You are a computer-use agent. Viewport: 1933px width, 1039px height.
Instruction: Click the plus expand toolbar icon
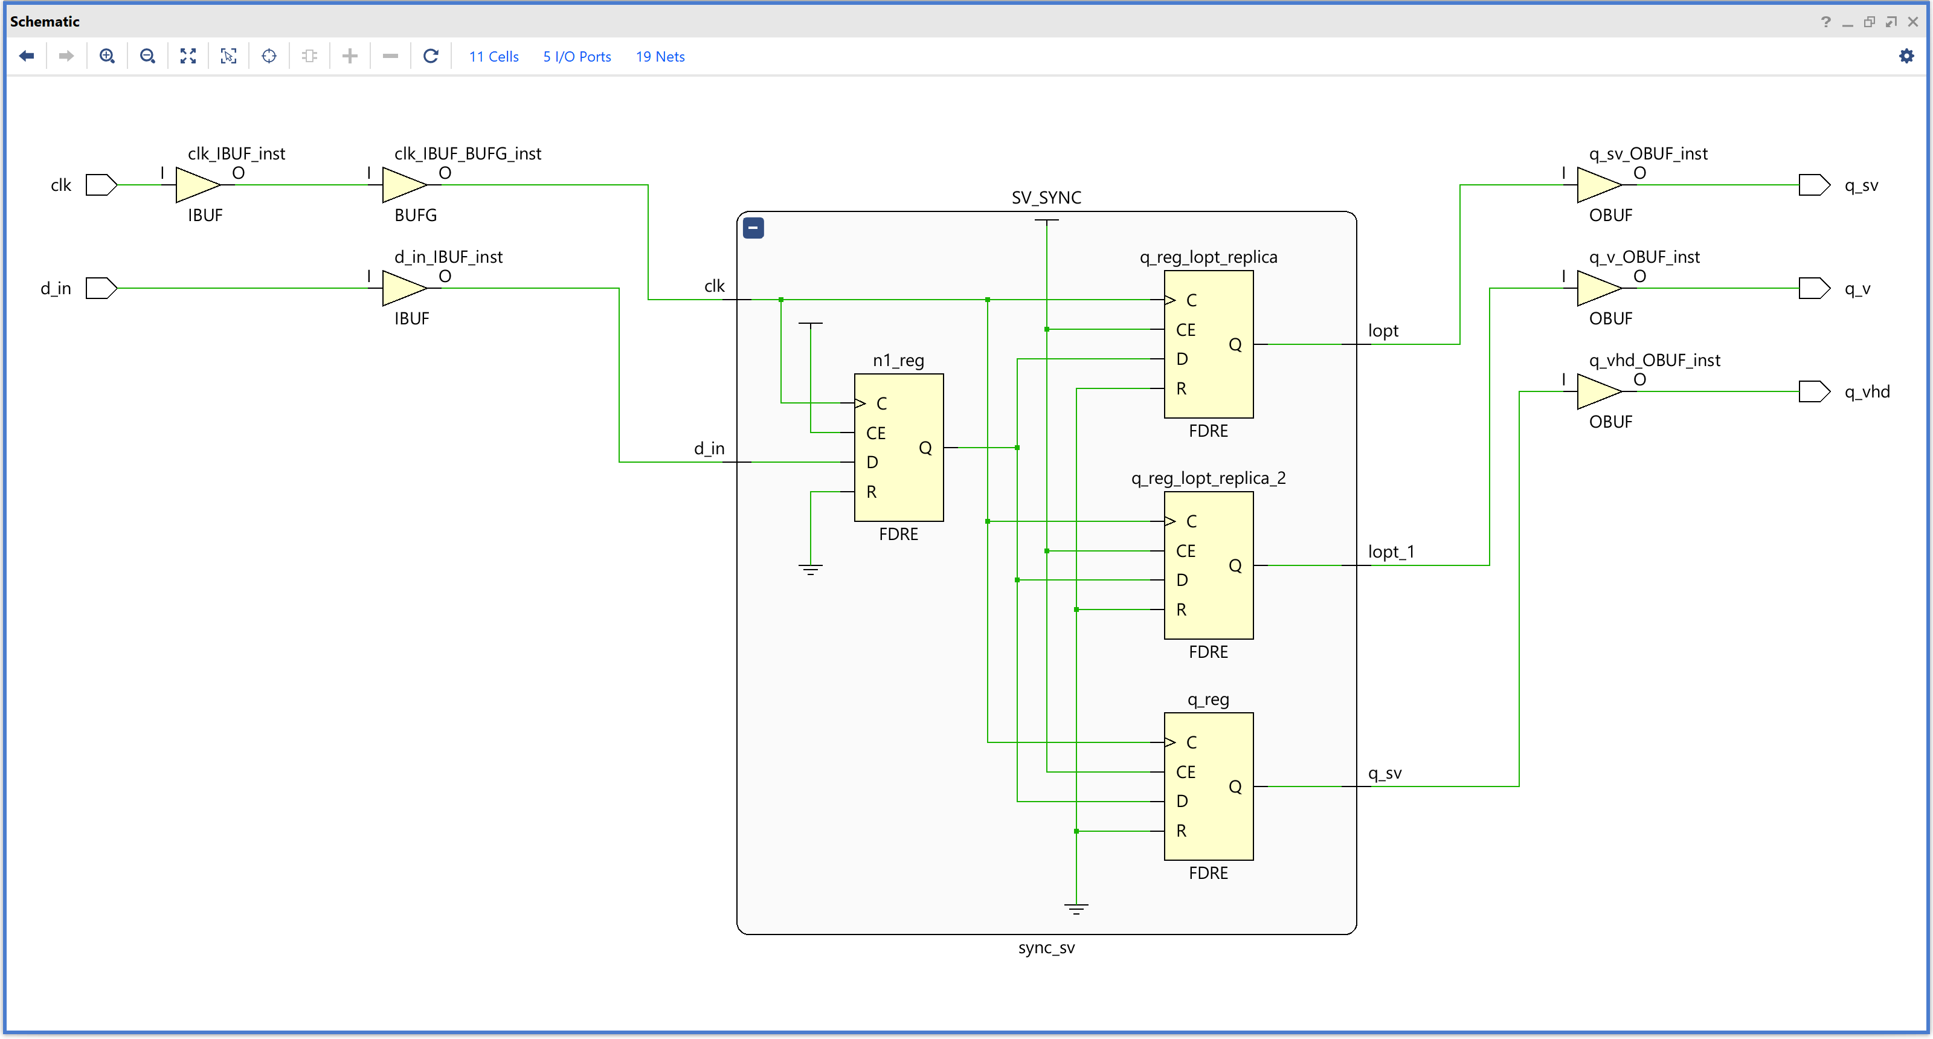point(350,56)
